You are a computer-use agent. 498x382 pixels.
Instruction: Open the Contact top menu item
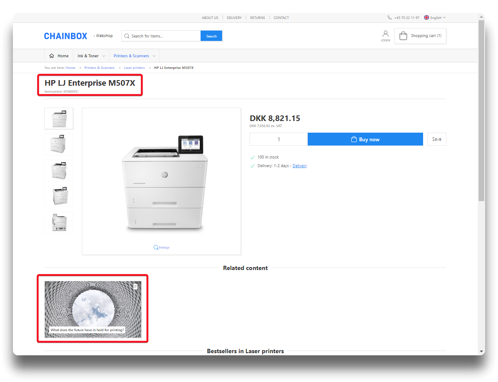point(281,18)
